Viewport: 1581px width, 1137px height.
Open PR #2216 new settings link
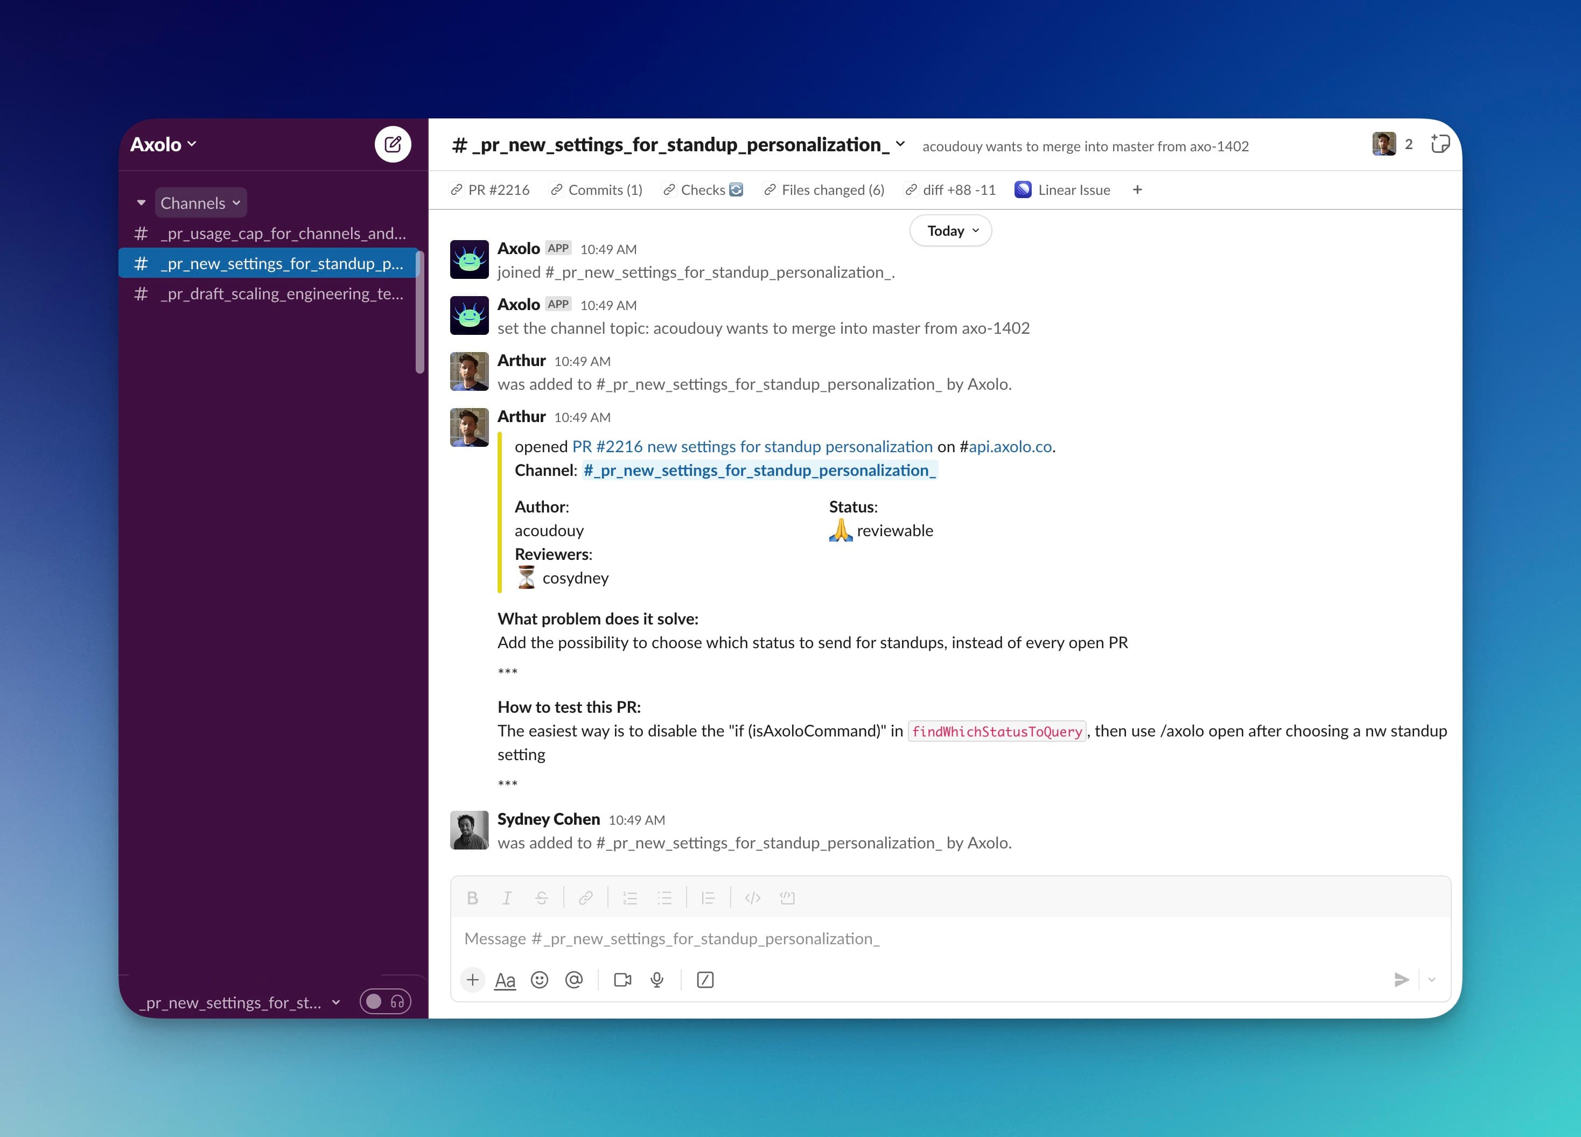pos(752,447)
